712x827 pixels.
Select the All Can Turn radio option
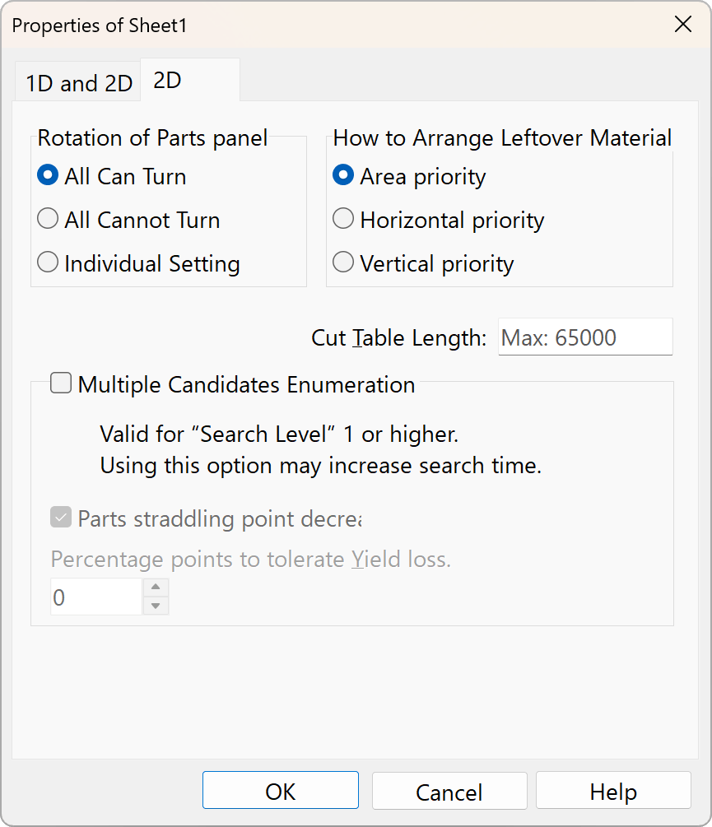[x=49, y=176]
